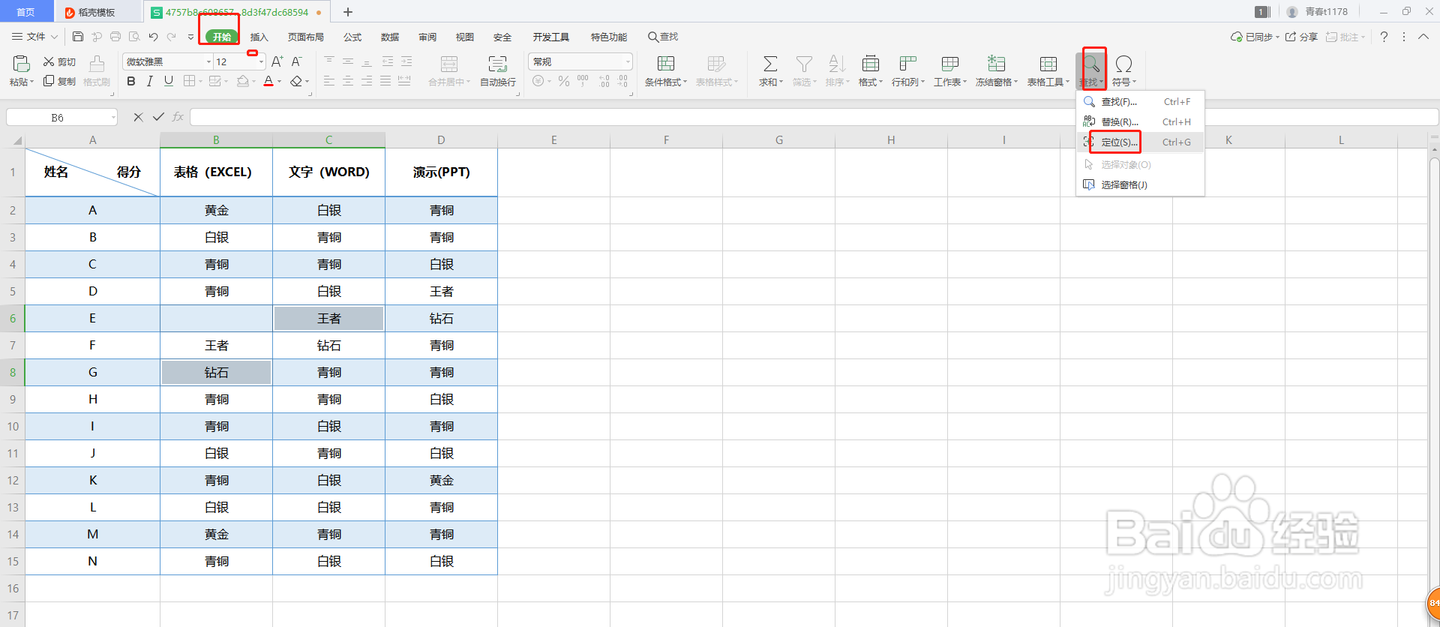The width and height of the screenshot is (1440, 627).
Task: Click the fx insert function button
Action: coord(178,117)
